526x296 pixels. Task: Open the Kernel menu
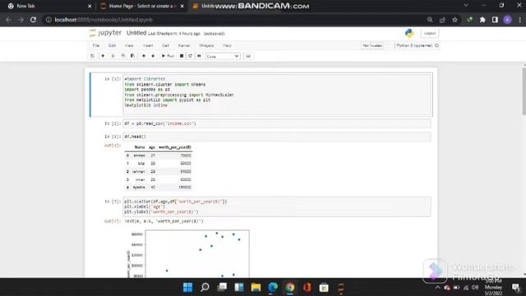(x=184, y=45)
